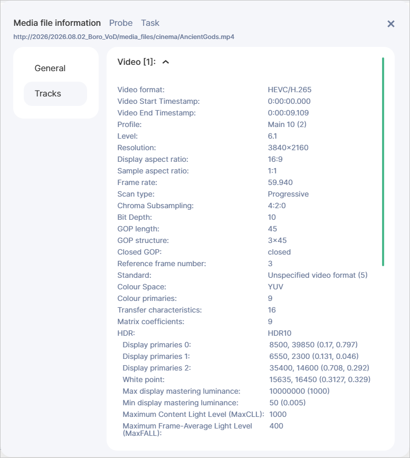Switch to the Probe tab
This screenshot has height=458, width=410.
tap(121, 23)
